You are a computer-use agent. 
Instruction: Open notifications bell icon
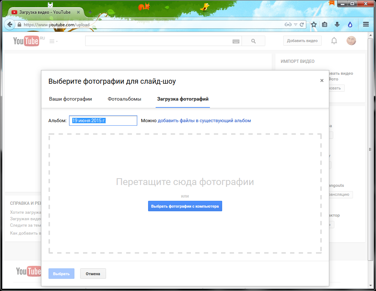(334, 41)
